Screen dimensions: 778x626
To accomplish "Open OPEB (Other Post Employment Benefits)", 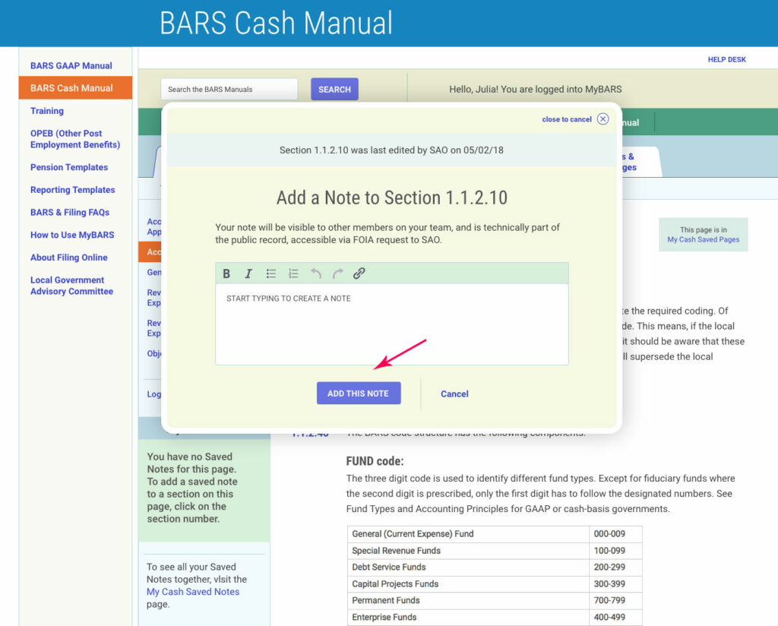I will tap(75, 139).
